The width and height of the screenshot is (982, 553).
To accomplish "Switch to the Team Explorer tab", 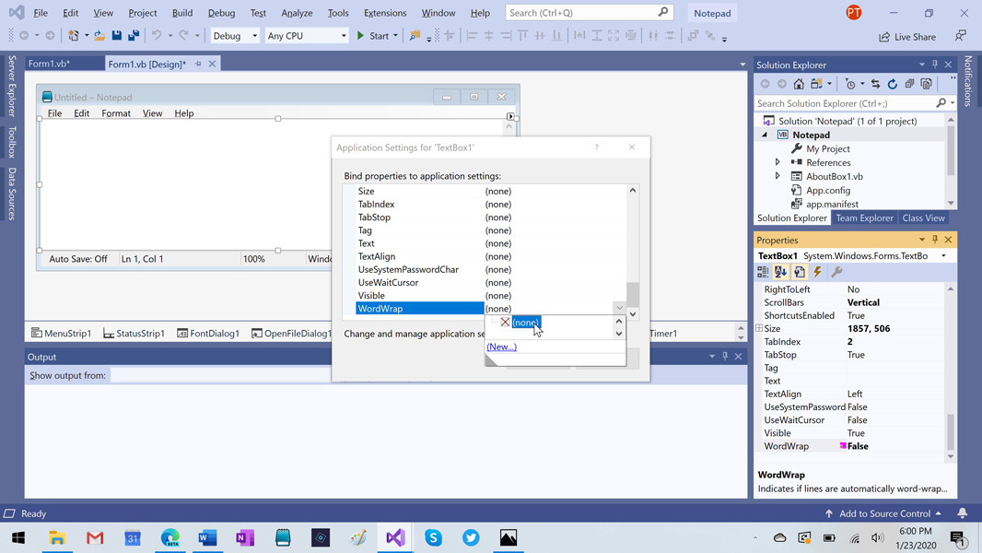I will (864, 218).
